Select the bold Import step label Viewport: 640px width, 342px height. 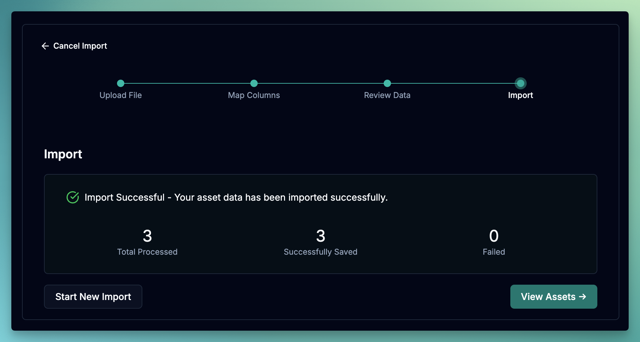(520, 95)
